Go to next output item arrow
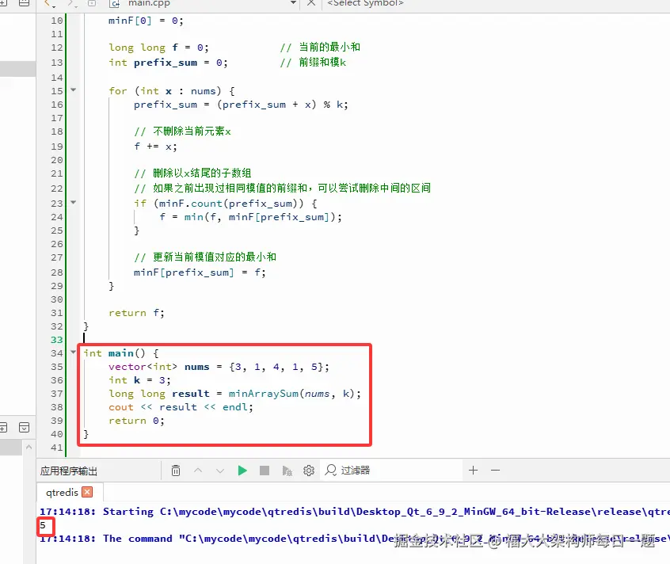Image resolution: width=670 pixels, height=564 pixels. coord(220,471)
